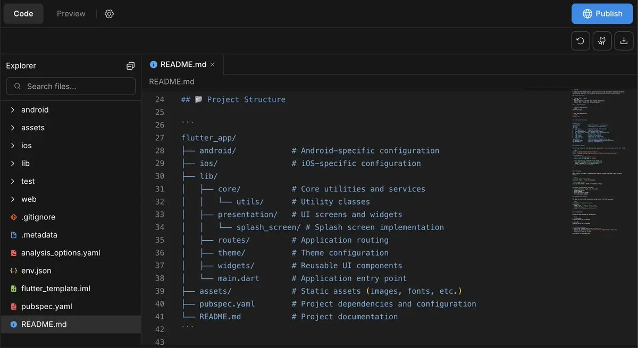This screenshot has width=638, height=348.
Task: Click 'splash_screen/' on line 34
Action: (x=268, y=227)
